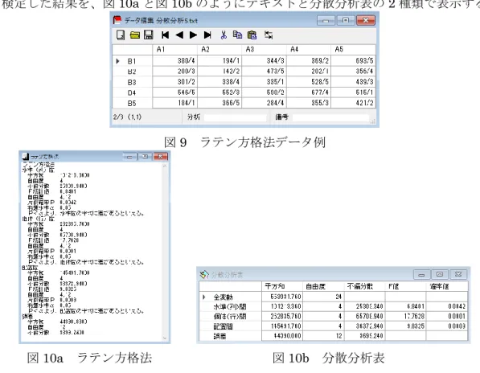Click the data editor window app icon
Screen dimensions: 480x373
pos(117,20)
